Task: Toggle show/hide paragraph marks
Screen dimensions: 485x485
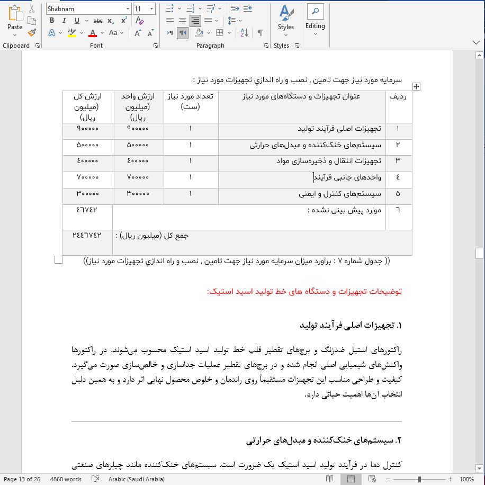Action: click(260, 32)
